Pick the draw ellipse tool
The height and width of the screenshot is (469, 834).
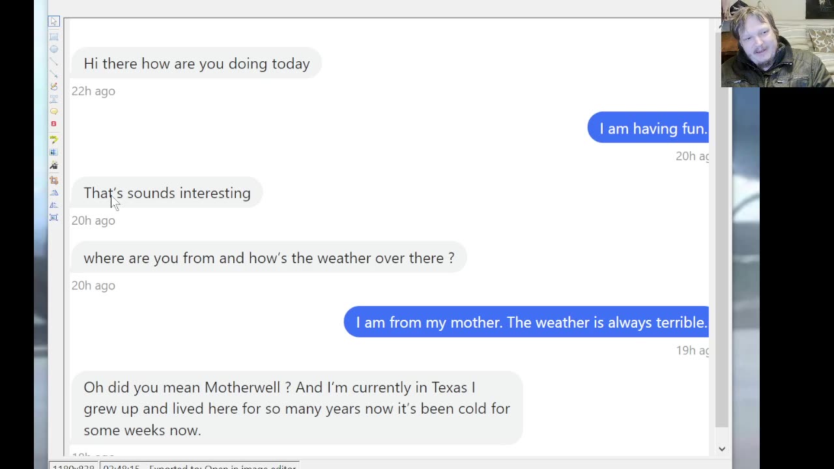tap(54, 49)
